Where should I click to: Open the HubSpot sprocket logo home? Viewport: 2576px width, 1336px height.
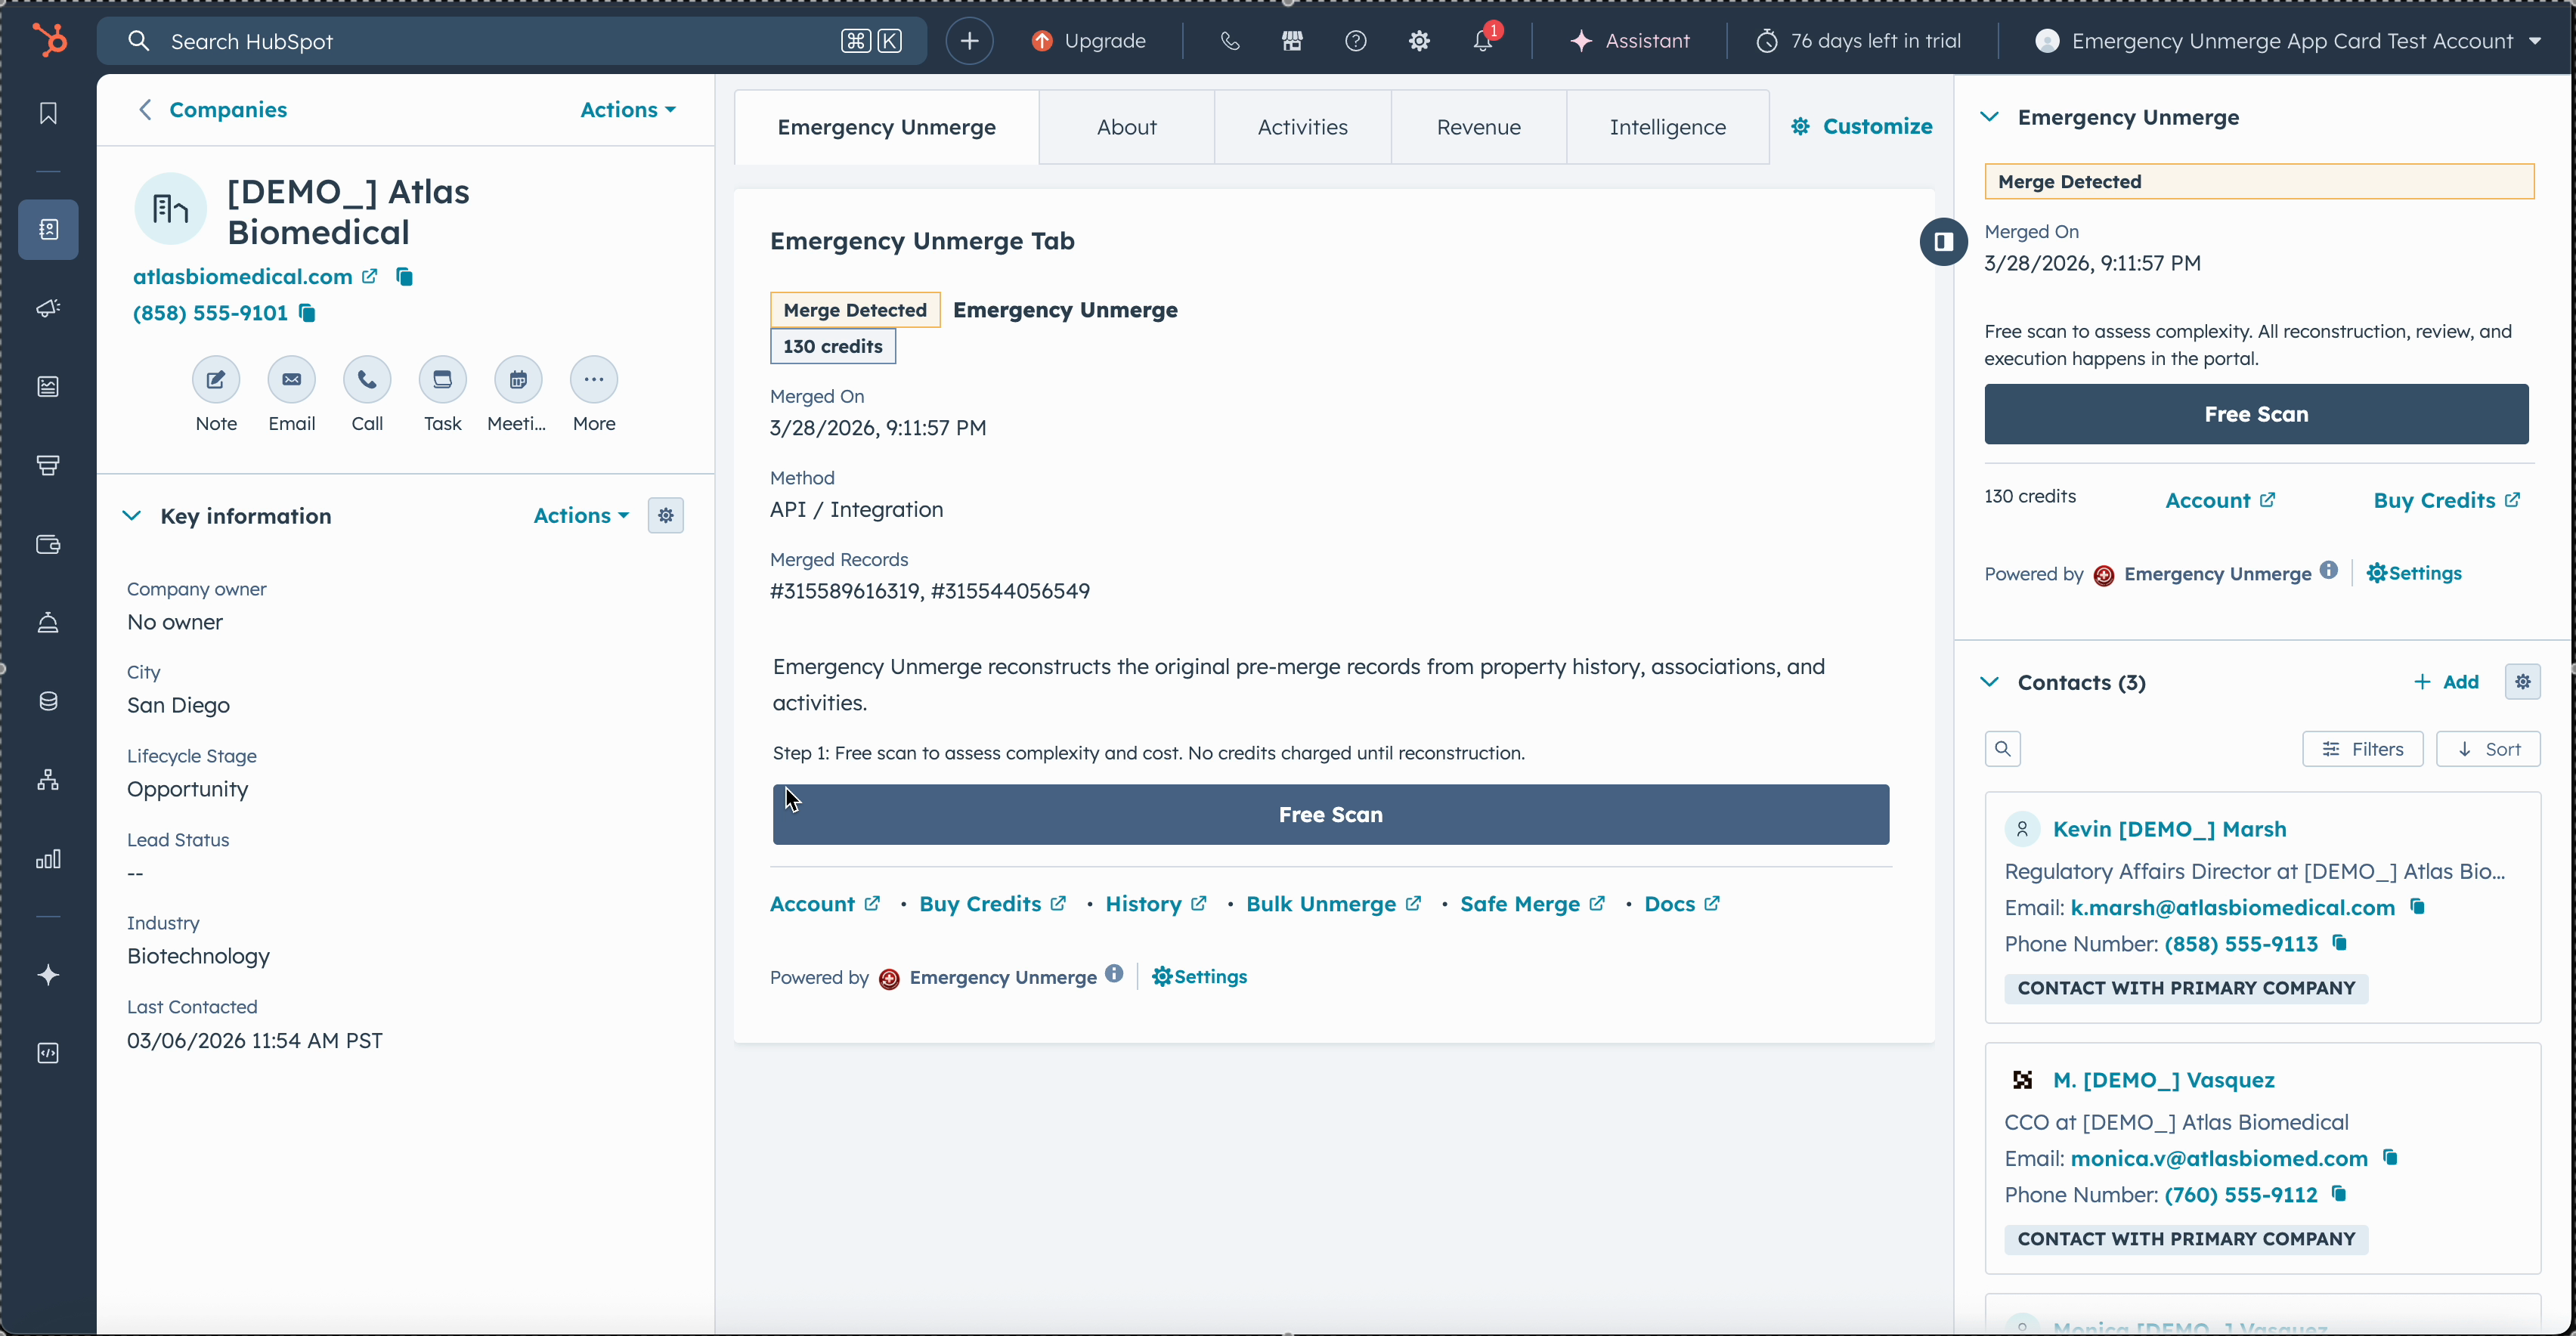point(49,40)
